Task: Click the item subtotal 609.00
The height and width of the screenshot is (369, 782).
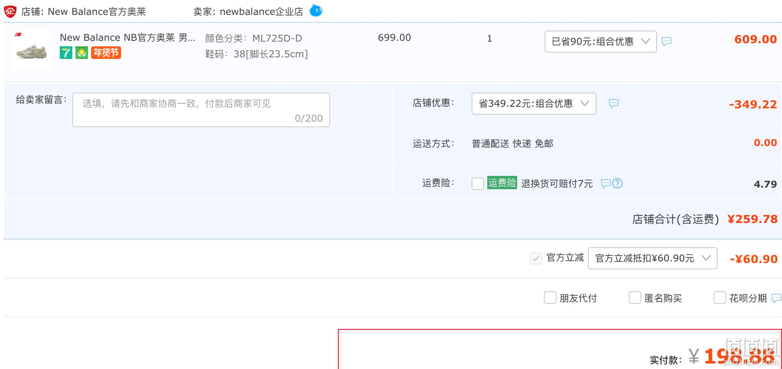Action: [x=755, y=39]
